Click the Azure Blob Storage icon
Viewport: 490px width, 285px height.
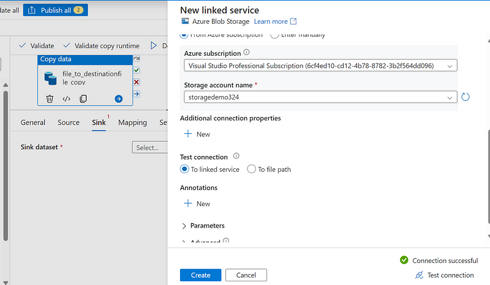point(186,21)
